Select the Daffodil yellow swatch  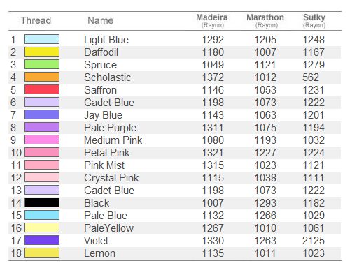(42, 52)
